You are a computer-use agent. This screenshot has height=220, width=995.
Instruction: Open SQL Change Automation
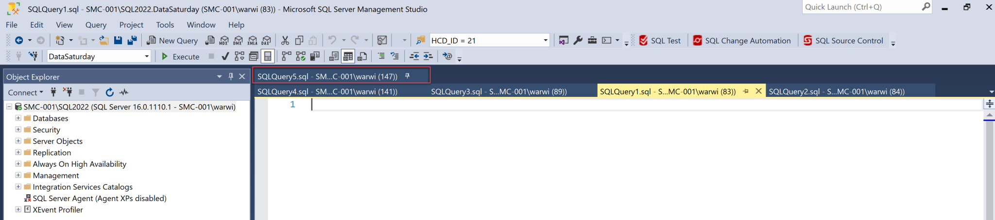[x=742, y=41]
